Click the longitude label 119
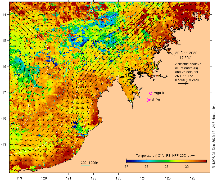The height and width of the screenshot is (180, 217). 19,178
